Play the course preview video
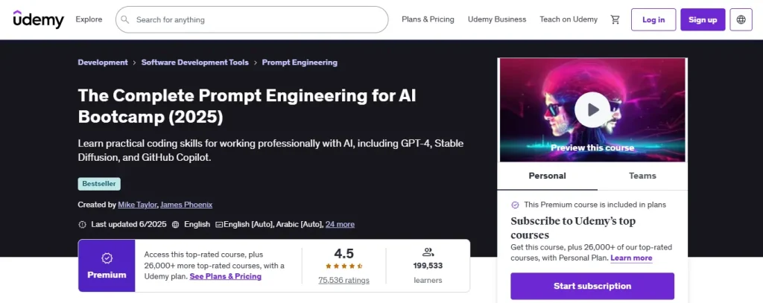The height and width of the screenshot is (303, 763). pos(592,109)
